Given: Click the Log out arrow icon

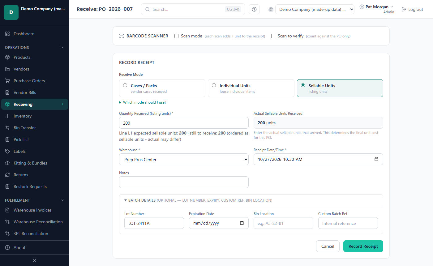Looking at the screenshot, I should click(404, 9).
